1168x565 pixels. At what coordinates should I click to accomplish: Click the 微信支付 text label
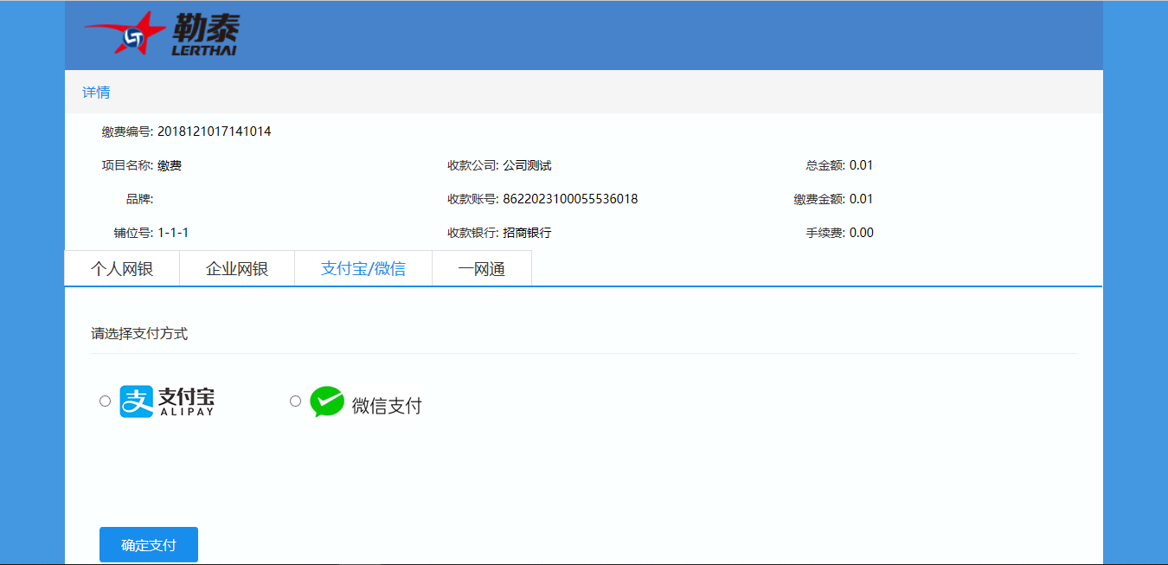pyautogui.click(x=387, y=406)
